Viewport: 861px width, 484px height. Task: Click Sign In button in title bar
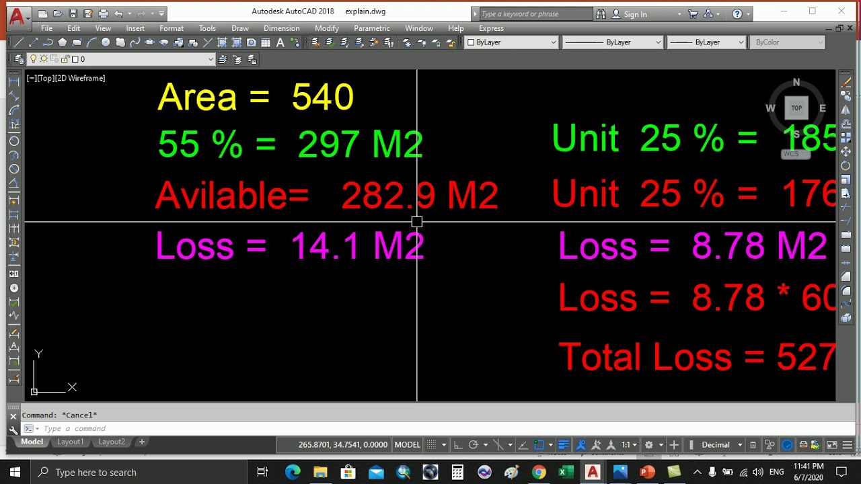pyautogui.click(x=629, y=13)
